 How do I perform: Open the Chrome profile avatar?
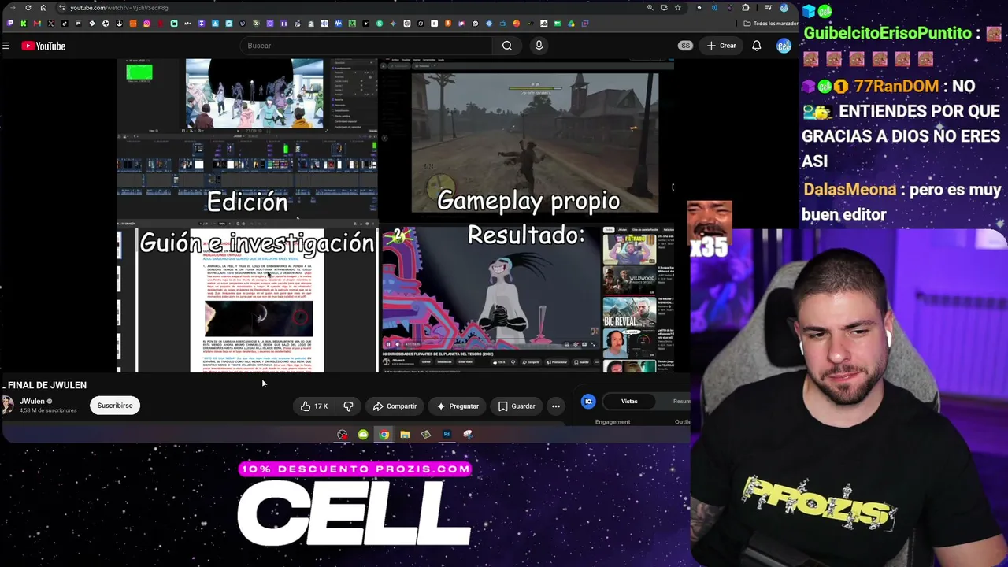coord(784,8)
